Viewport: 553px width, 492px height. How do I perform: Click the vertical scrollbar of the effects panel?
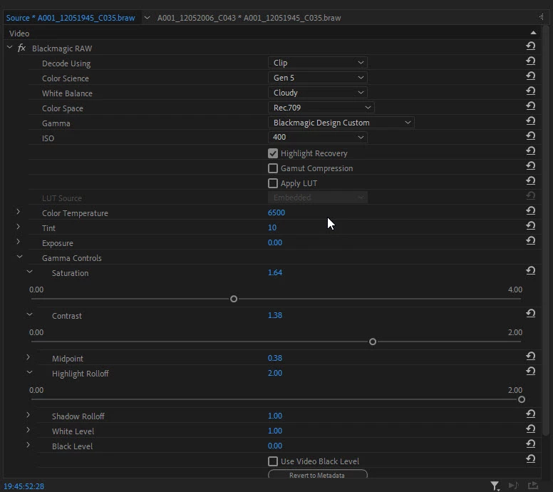[547, 231]
